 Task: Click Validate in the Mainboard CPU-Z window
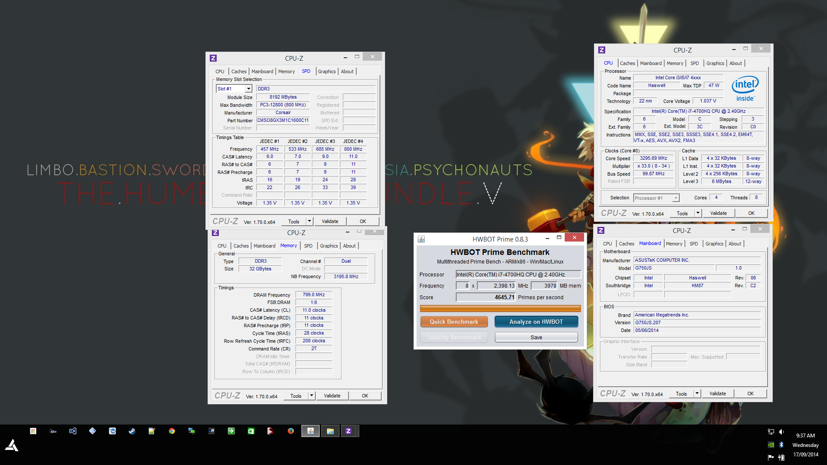718,394
